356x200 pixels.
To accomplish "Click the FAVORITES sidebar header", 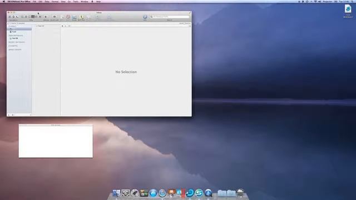I will 13,46.
